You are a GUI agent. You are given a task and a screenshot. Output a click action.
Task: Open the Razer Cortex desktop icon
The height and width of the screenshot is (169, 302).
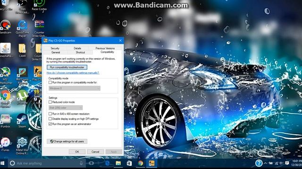pyautogui.click(x=39, y=5)
